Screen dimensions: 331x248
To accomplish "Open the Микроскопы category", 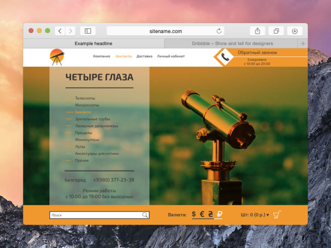I will point(87,105).
